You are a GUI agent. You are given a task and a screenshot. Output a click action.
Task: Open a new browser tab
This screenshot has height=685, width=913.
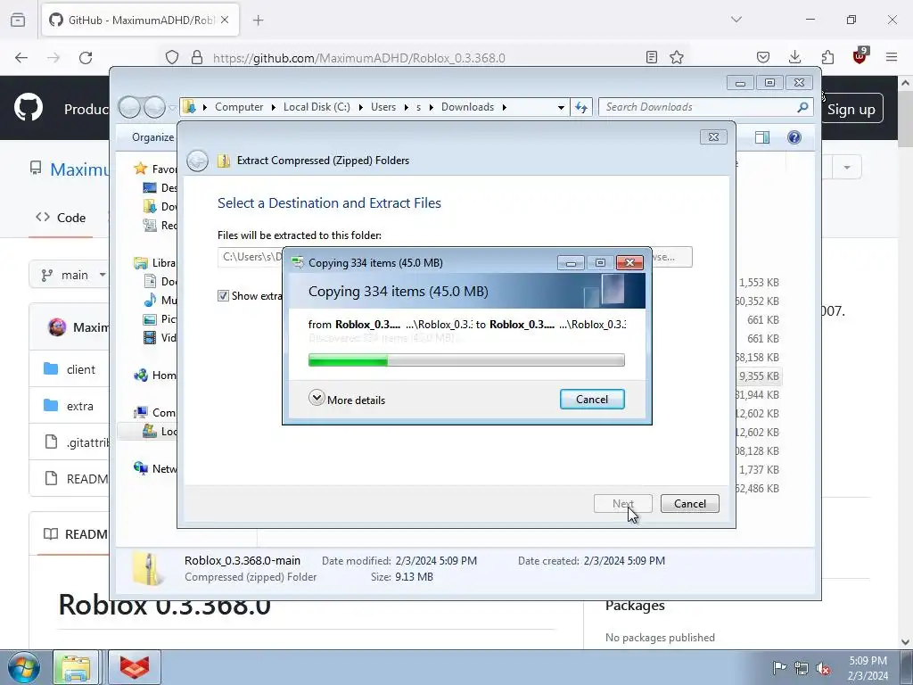(x=258, y=21)
